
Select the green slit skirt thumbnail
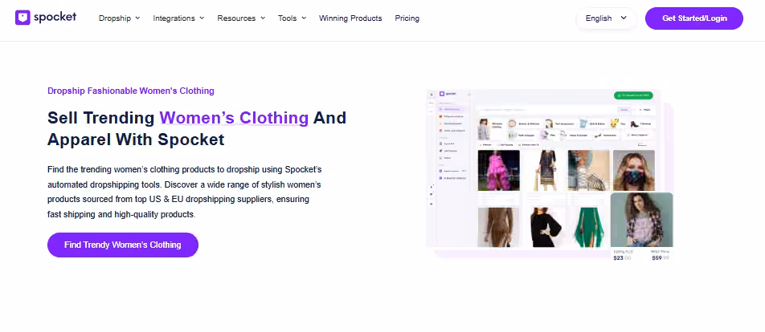coord(589,227)
